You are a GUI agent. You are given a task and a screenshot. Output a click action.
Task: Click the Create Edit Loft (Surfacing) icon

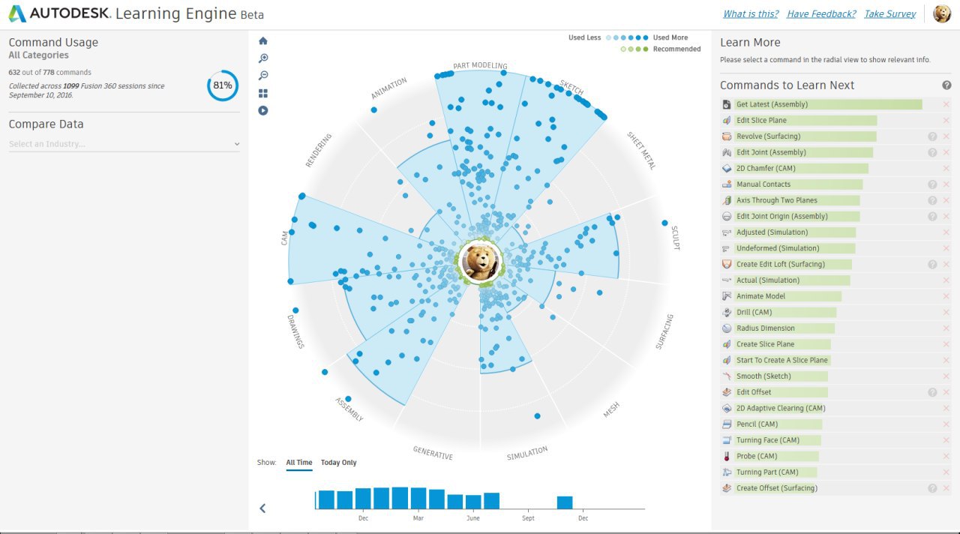coord(726,264)
